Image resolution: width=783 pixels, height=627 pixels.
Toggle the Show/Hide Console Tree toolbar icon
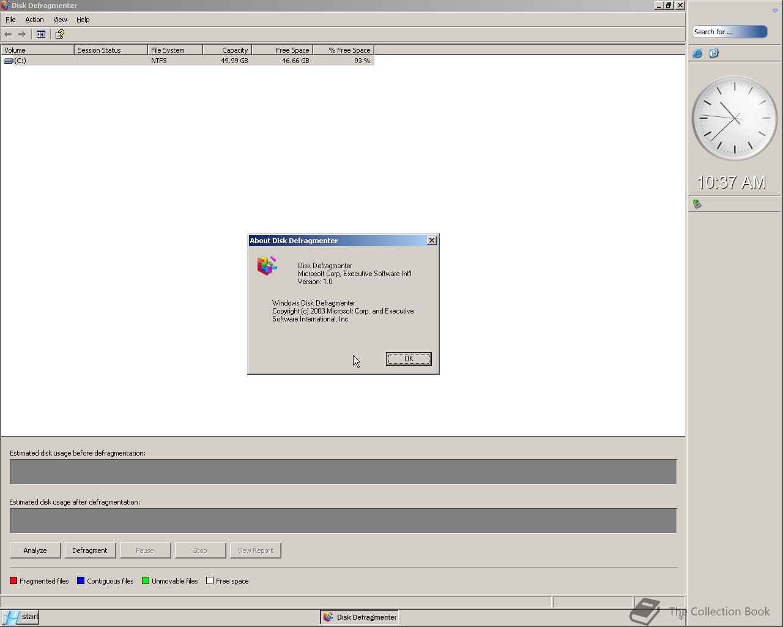click(x=41, y=34)
